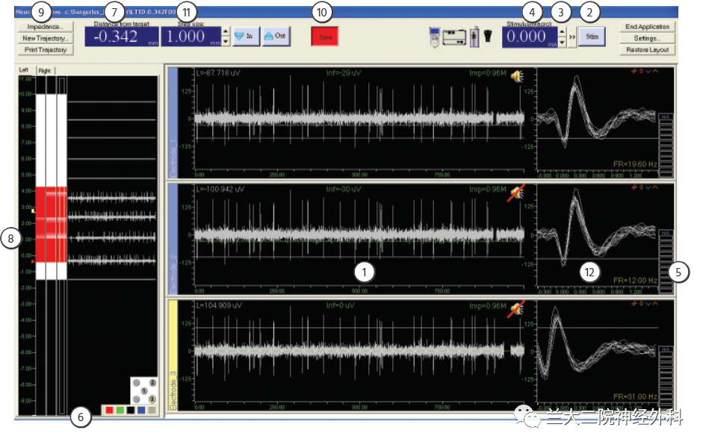Click the microdrive motor device icon

[474, 37]
